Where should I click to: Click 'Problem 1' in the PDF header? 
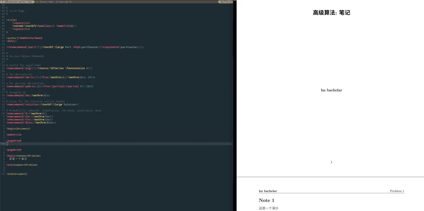[397, 191]
